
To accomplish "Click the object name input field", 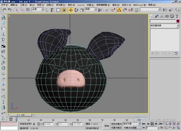I will [x=163, y=21].
